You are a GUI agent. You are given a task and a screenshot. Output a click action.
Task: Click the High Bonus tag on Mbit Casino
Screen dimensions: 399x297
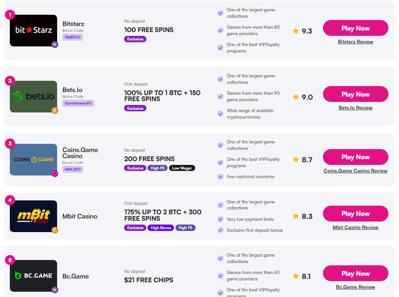(x=161, y=228)
